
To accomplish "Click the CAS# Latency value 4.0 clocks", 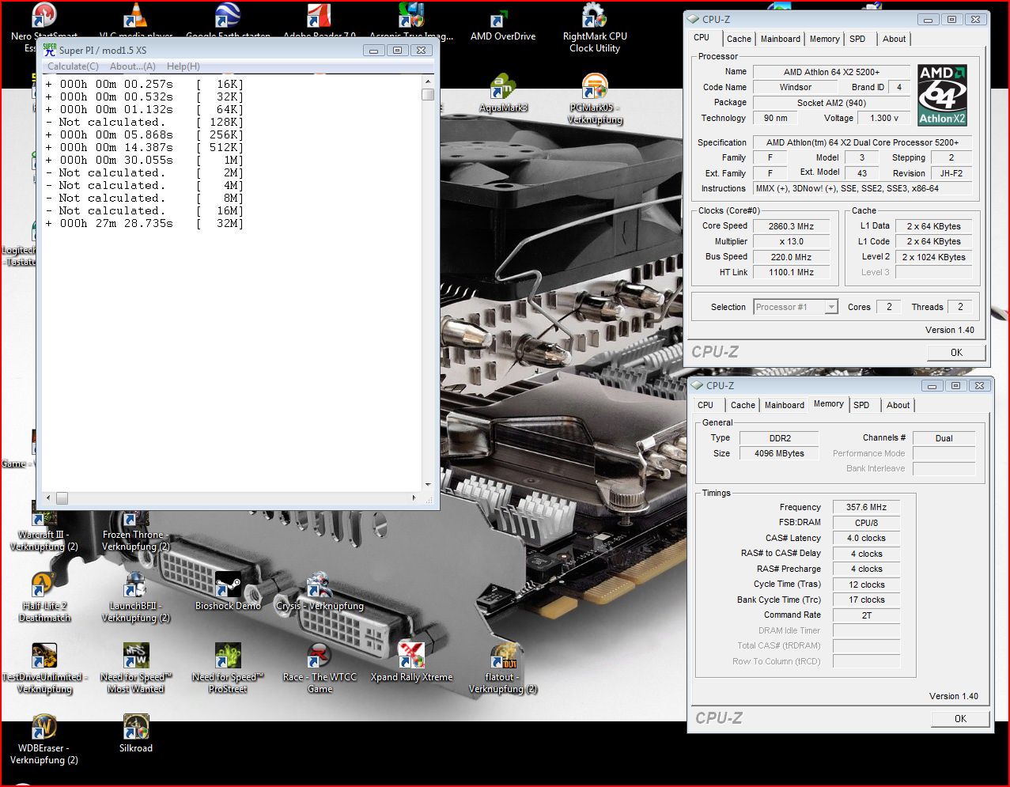I will pos(866,539).
